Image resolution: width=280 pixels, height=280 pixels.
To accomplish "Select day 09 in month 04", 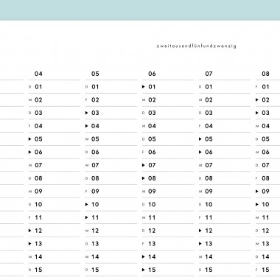I will (x=38, y=192).
